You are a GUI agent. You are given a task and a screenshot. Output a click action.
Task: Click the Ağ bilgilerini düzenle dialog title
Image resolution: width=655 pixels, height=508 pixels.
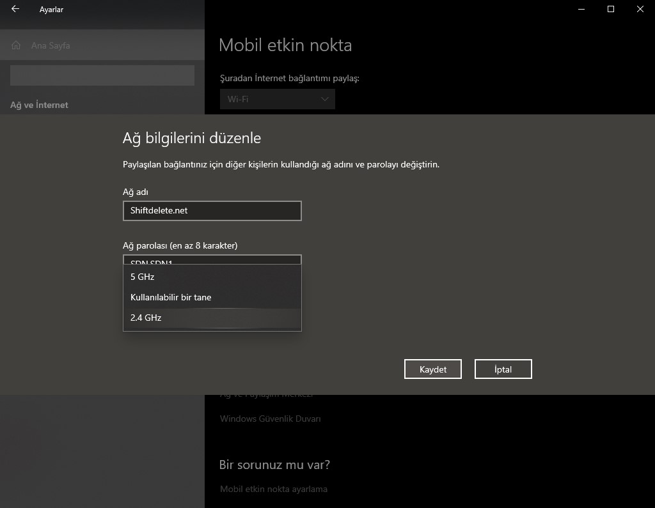tap(191, 138)
